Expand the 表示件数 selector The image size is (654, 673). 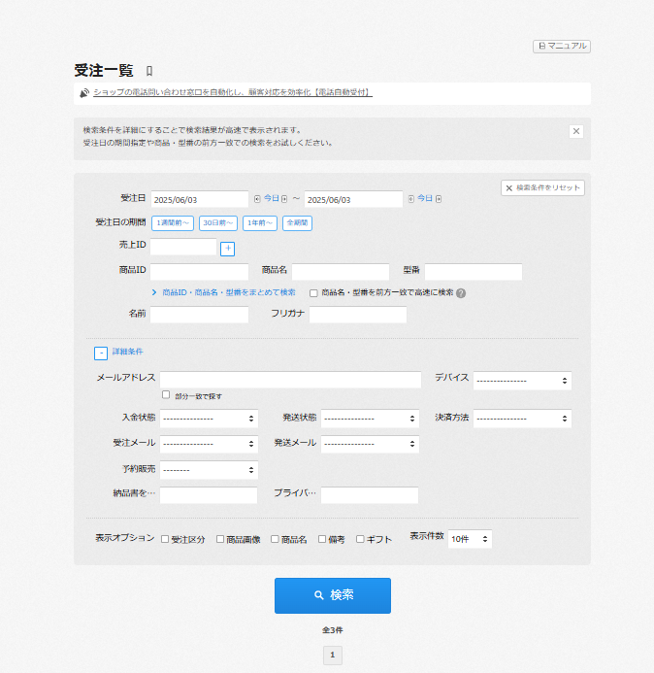pyautogui.click(x=470, y=539)
